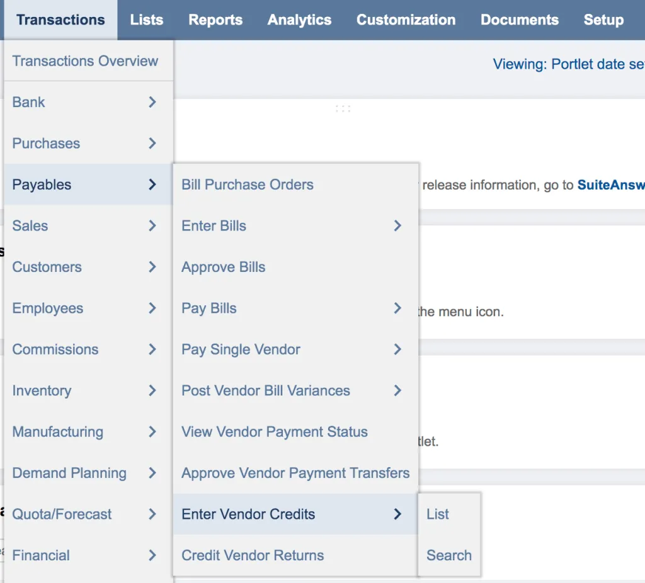Expand the Quota/Forecast submenu chevron
The width and height of the screenshot is (645, 583).
(x=152, y=514)
